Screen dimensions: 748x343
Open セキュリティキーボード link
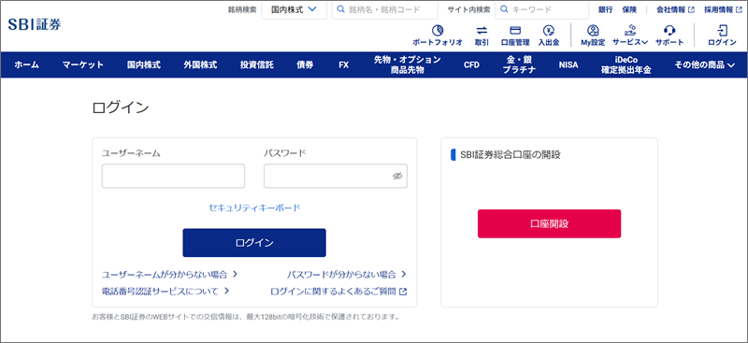tap(254, 207)
